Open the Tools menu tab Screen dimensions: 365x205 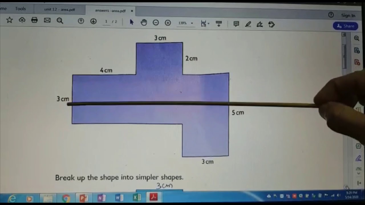pos(21,9)
